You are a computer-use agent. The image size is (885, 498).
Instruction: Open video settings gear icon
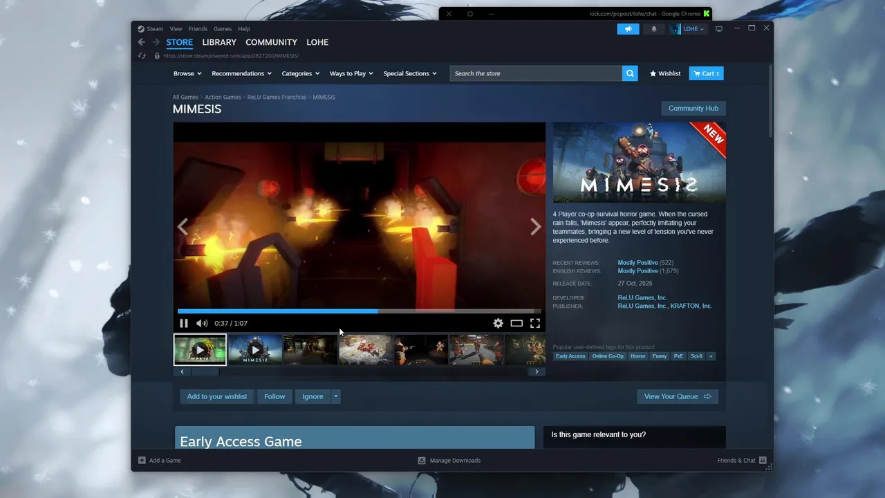pyautogui.click(x=498, y=323)
